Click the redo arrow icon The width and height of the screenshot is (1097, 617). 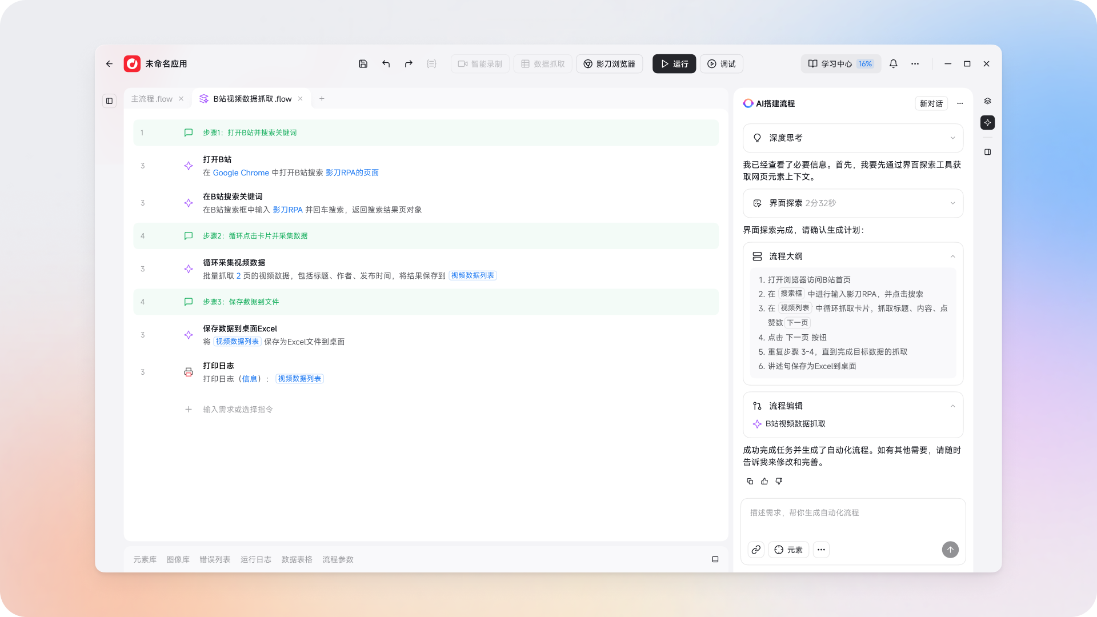[x=409, y=64]
